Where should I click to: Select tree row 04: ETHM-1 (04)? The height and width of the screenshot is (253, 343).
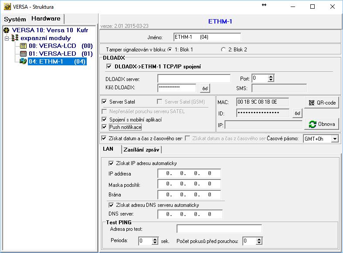coord(57,61)
